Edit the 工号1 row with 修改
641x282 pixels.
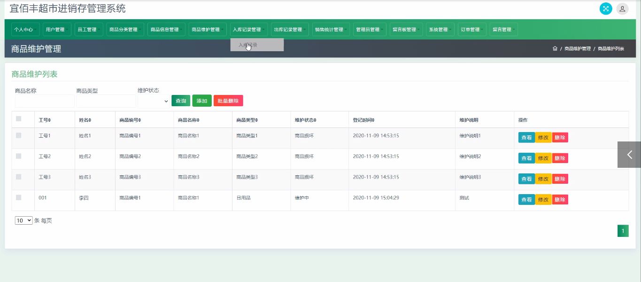[543, 138]
